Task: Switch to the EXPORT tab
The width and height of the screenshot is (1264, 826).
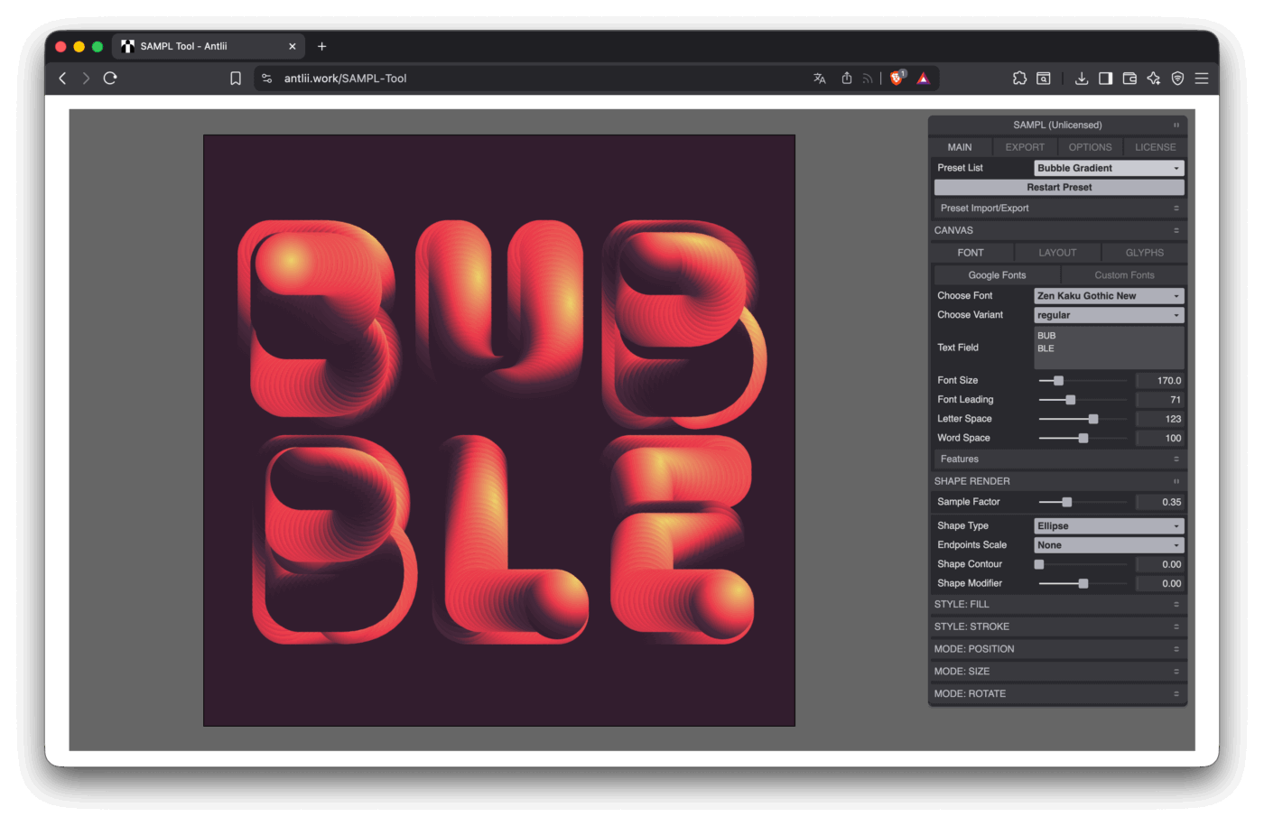Action: 1025,147
